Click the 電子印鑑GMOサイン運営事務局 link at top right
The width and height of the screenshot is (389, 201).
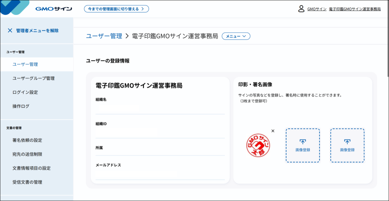(x=354, y=9)
